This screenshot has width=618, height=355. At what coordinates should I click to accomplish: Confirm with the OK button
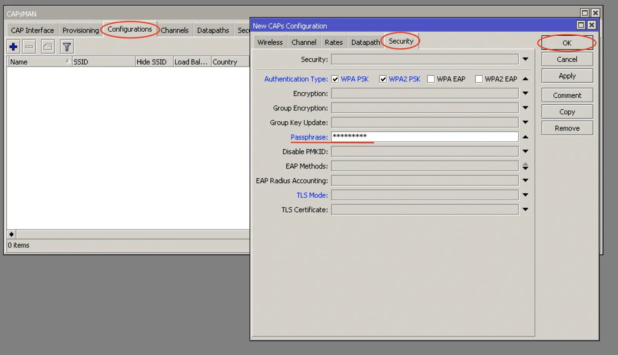(x=567, y=43)
